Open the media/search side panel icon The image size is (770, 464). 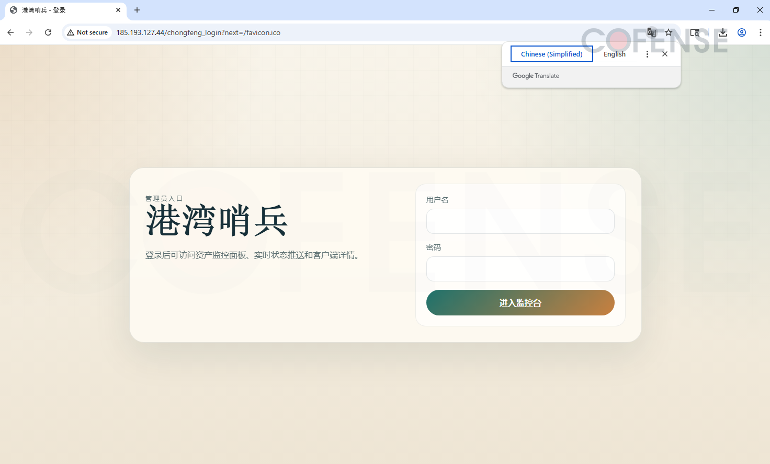(695, 32)
